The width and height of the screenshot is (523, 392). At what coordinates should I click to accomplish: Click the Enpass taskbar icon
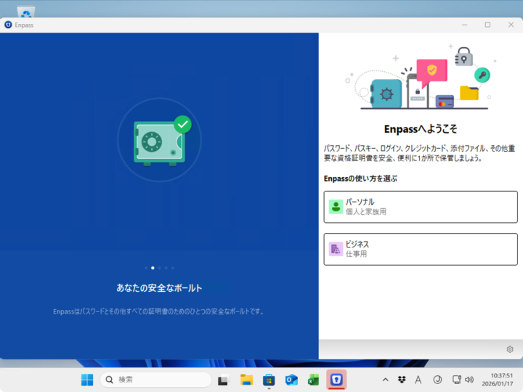(x=336, y=380)
